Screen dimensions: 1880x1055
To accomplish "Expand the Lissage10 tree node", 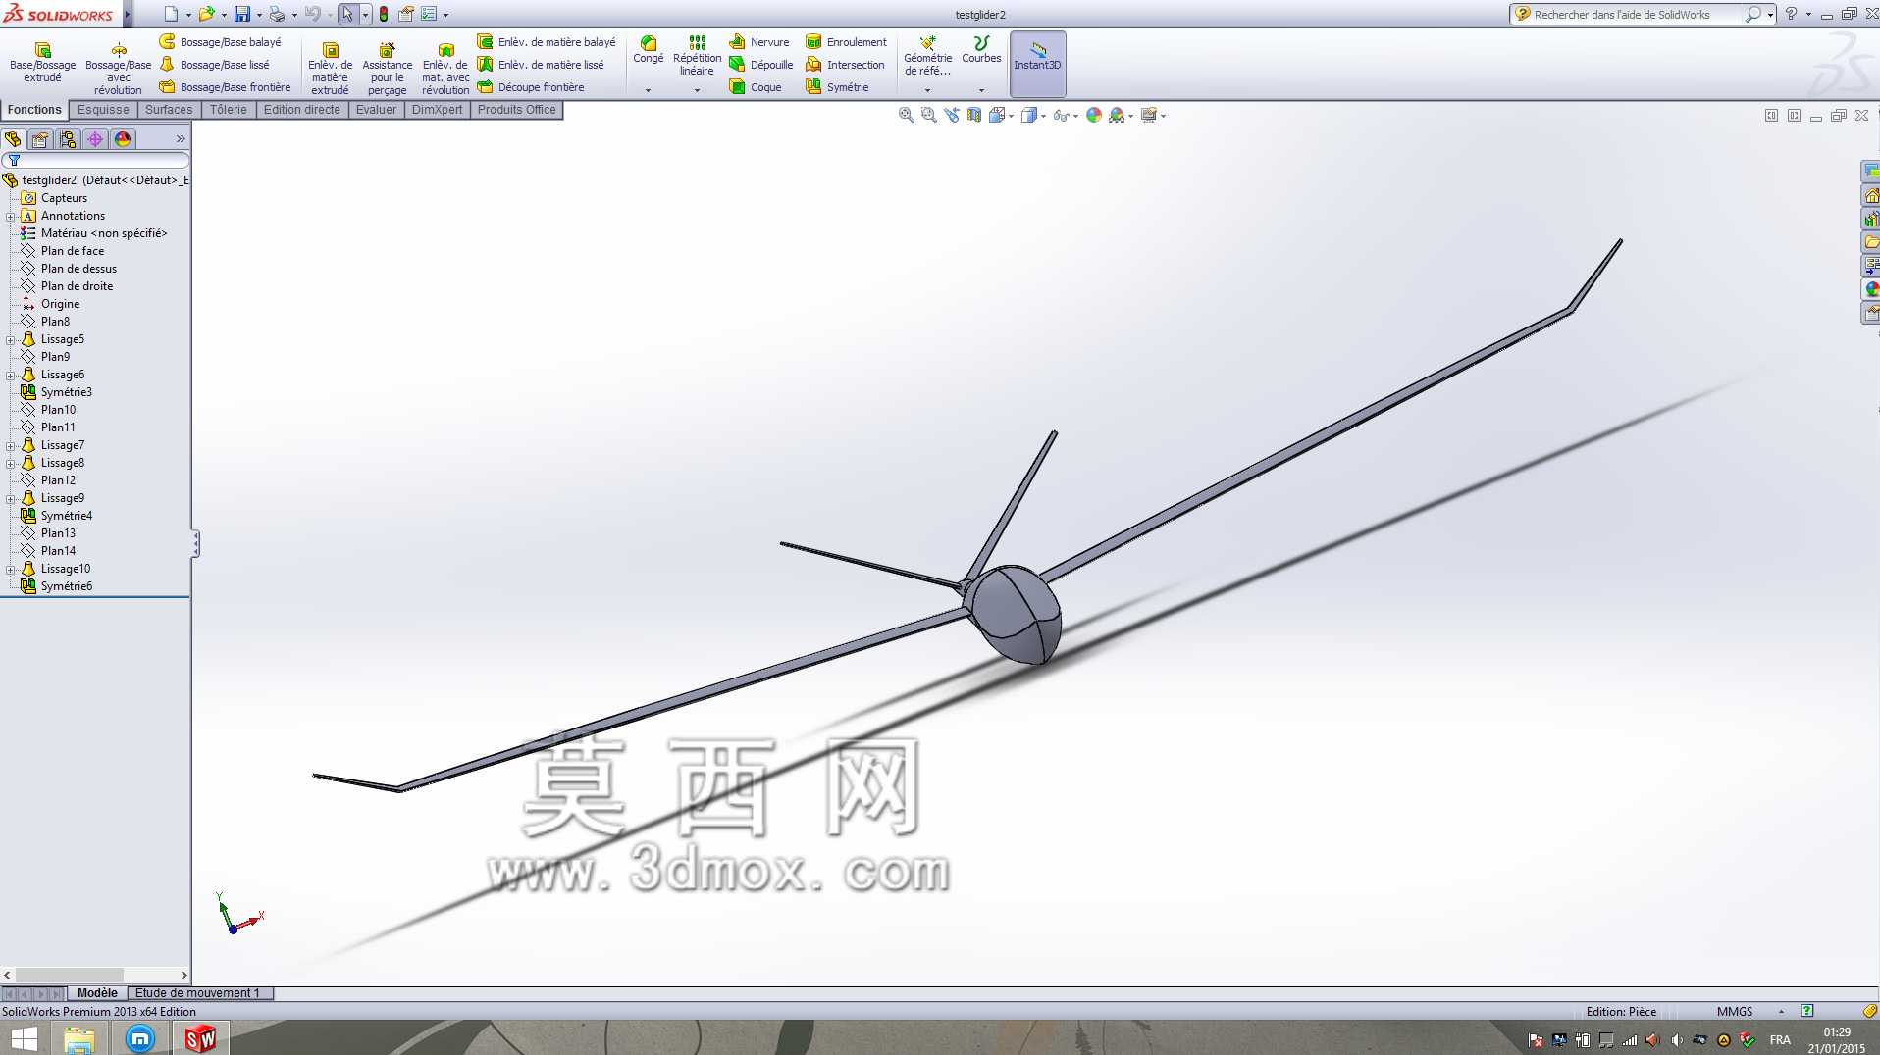I will point(10,569).
